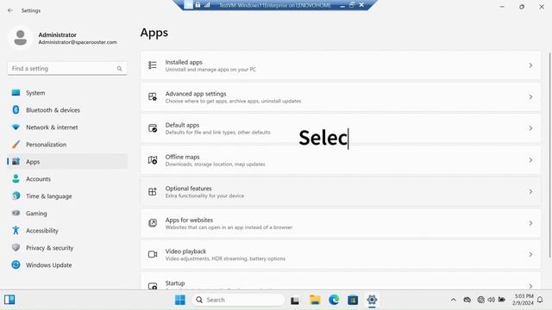This screenshot has width=552, height=310.
Task: Open System settings category
Action: [67, 93]
